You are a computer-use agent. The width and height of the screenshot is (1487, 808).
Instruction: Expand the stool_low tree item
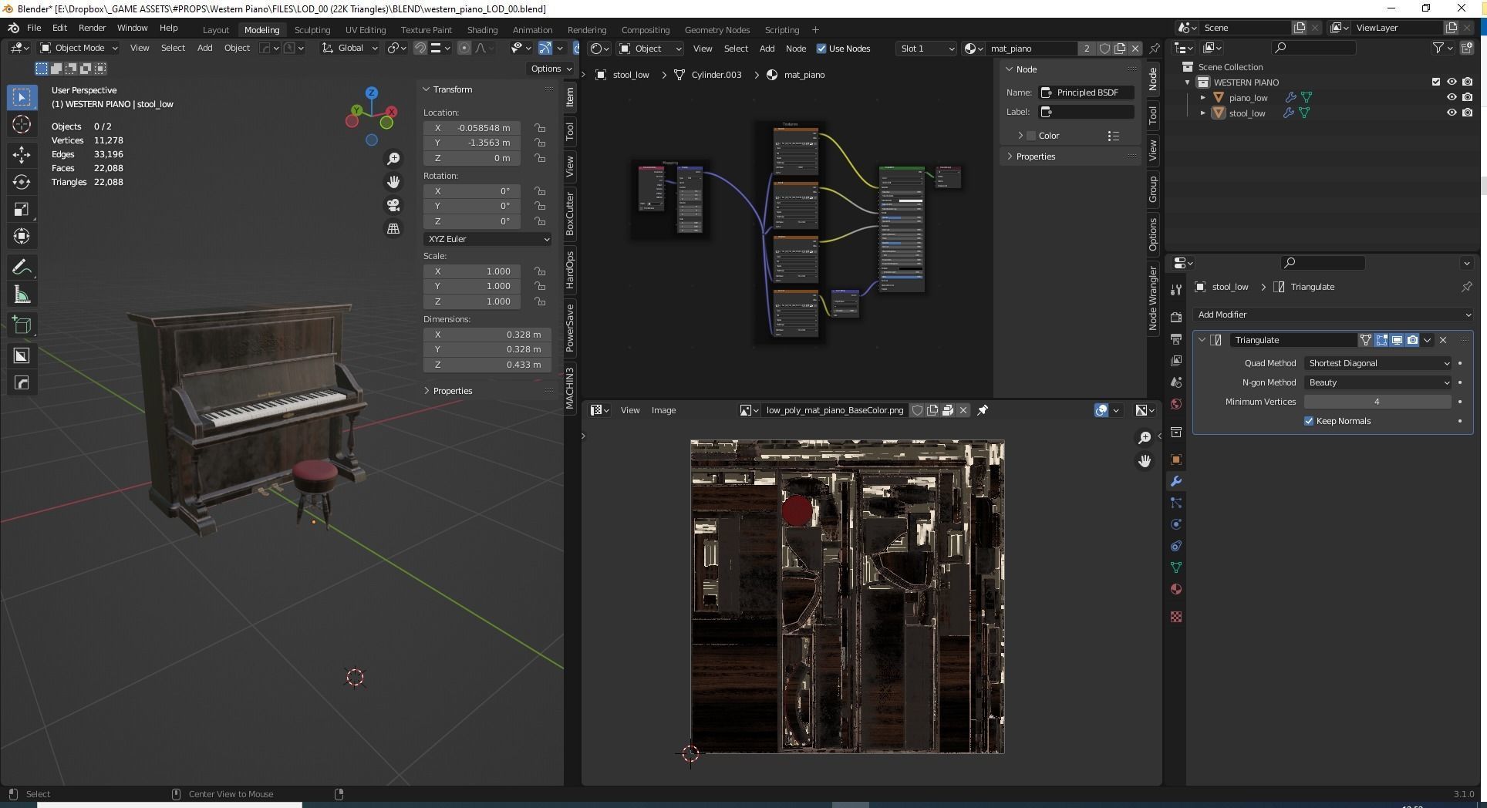pos(1203,113)
